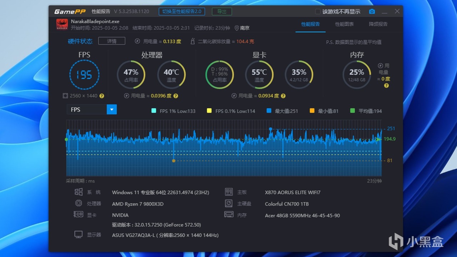The height and width of the screenshot is (257, 457).
Task: Click the NarakaBladepoint.exe title text
Action: click(x=95, y=21)
